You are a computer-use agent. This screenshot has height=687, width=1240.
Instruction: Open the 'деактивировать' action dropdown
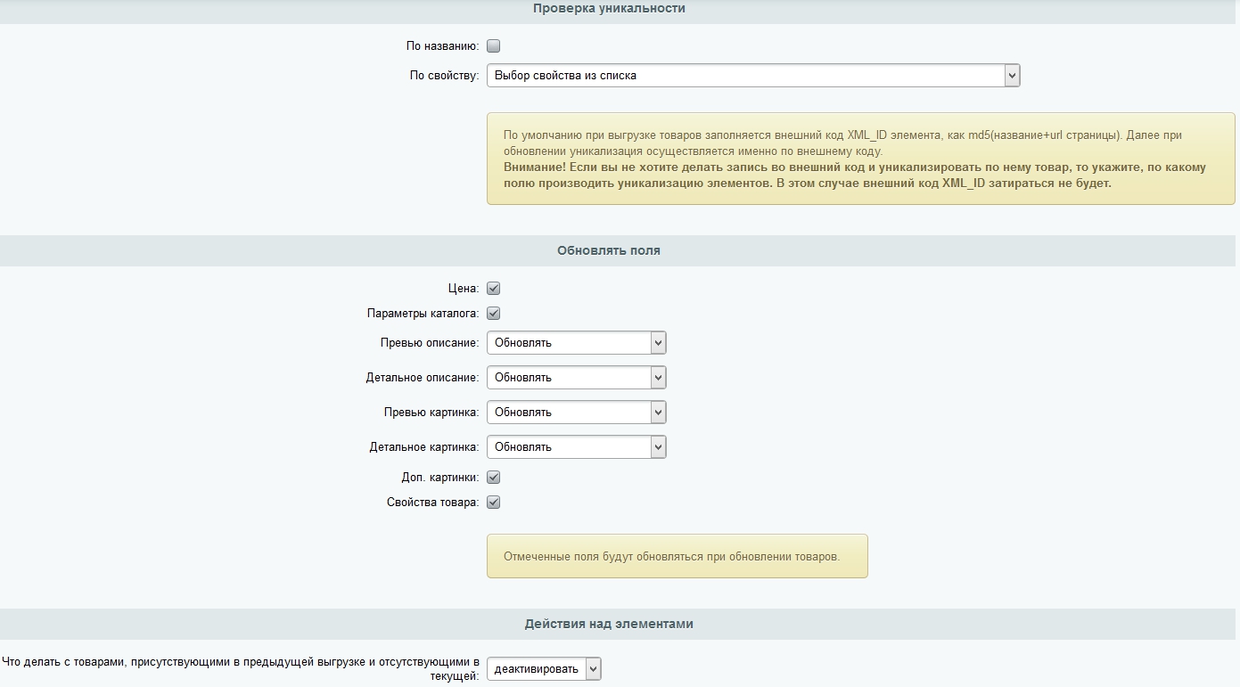(x=544, y=669)
